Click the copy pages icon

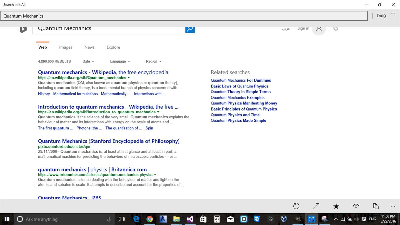coord(376,206)
